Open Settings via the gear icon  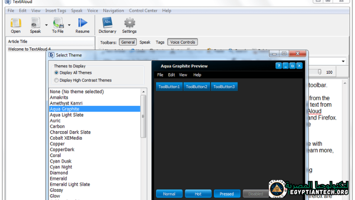tap(129, 23)
